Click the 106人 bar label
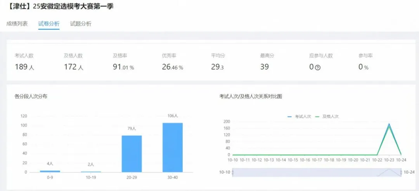This screenshot has height=191, width=419. (x=173, y=116)
